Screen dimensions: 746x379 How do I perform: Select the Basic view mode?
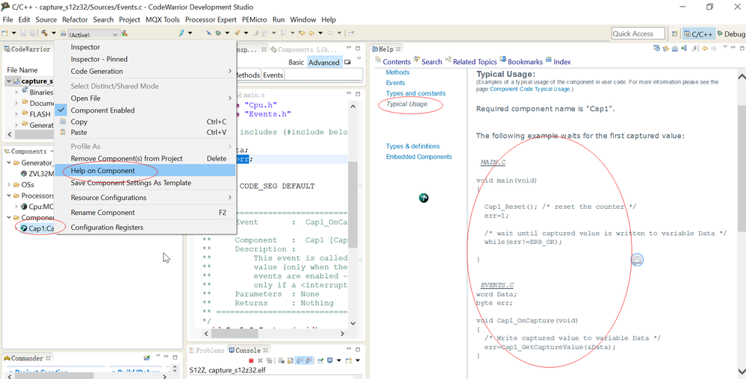point(296,62)
